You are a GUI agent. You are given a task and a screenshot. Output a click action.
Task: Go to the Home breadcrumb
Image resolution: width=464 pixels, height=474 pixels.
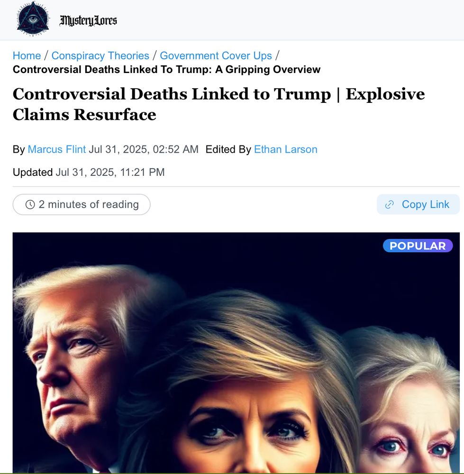click(x=27, y=55)
